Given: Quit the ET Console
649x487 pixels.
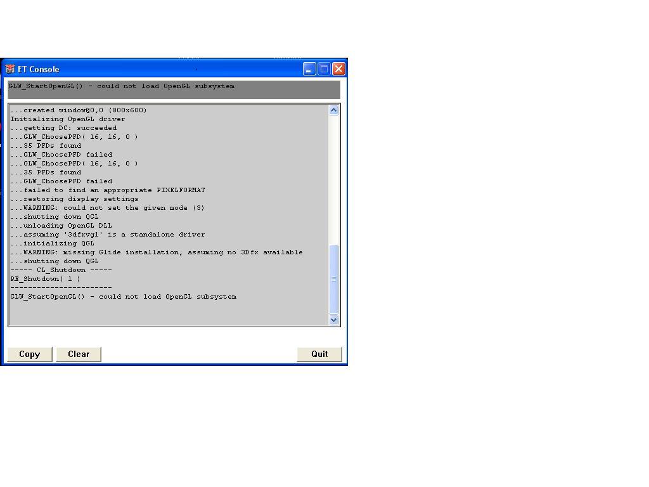Looking at the screenshot, I should point(319,354).
